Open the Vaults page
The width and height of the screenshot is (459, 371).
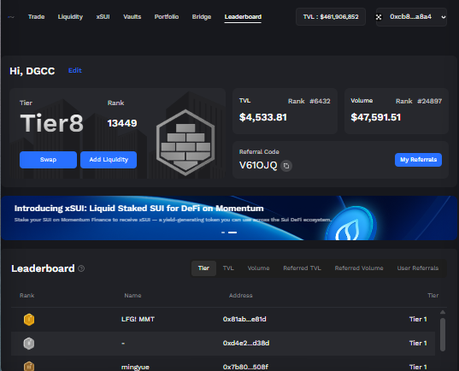point(132,17)
